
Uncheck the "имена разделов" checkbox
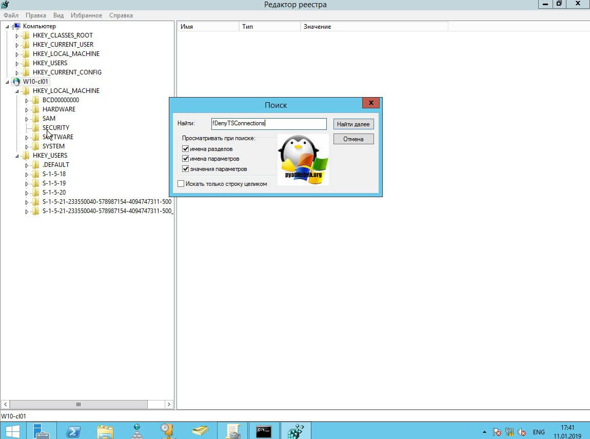(185, 149)
